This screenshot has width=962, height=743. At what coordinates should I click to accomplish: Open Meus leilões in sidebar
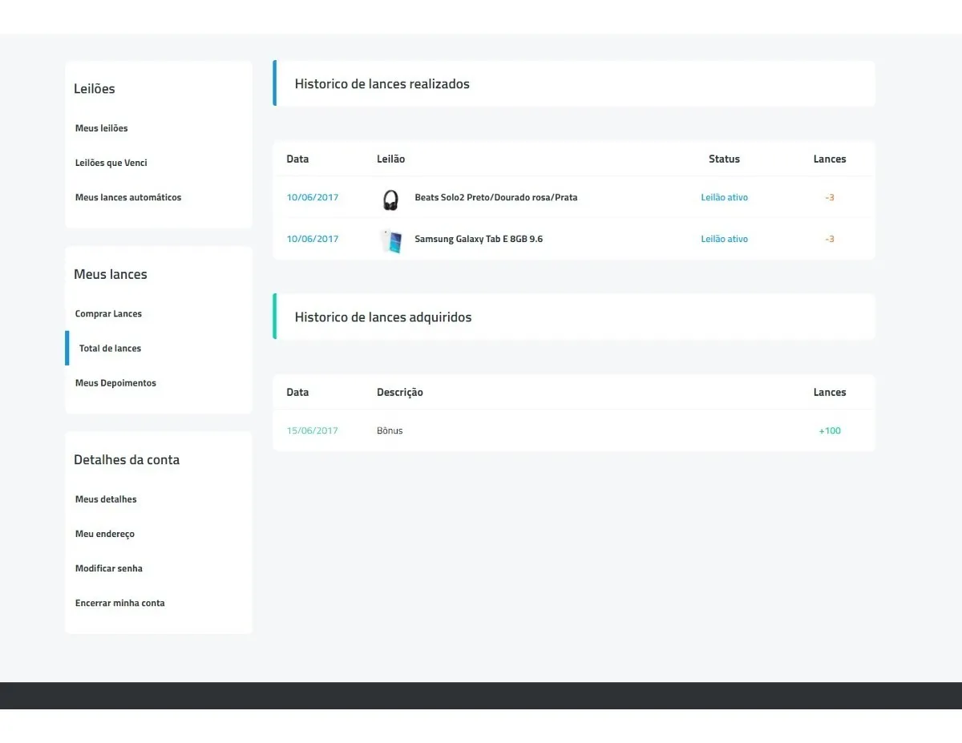101,128
